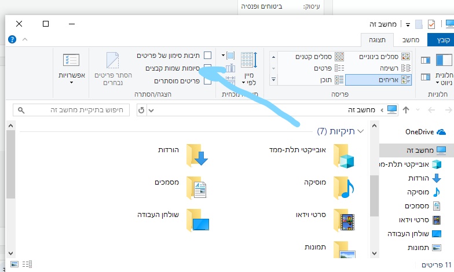The height and width of the screenshot is (272, 454).
Task: Go up one level with the Up arrow
Action: [x=406, y=110]
